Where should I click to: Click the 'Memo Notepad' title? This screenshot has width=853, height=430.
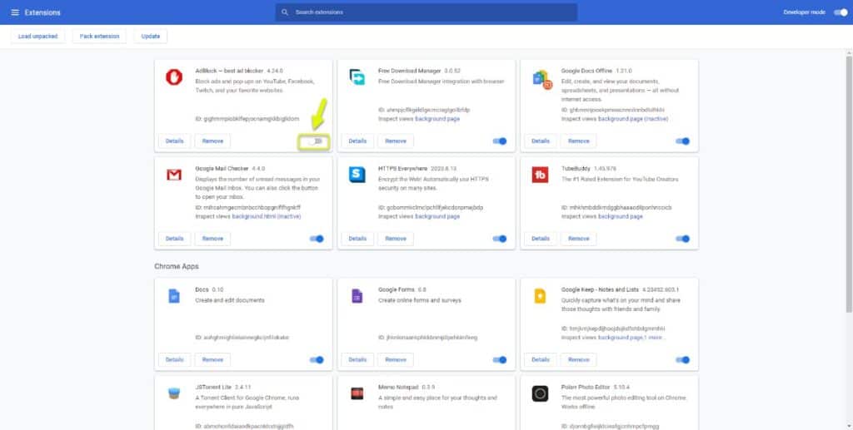[x=397, y=387]
